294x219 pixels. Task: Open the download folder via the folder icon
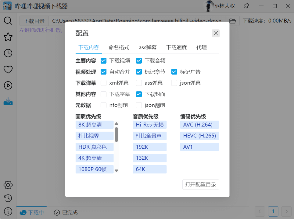tap(232, 21)
